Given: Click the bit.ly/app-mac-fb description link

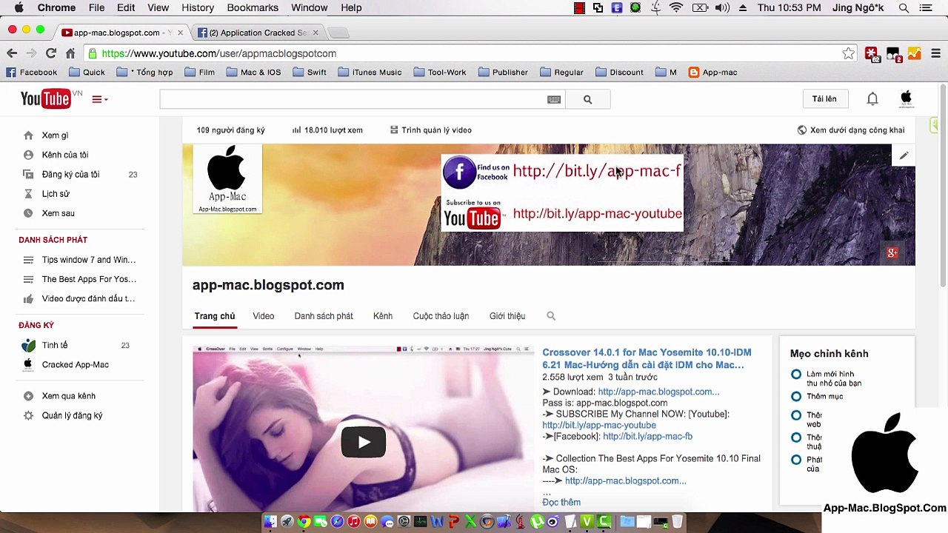Looking at the screenshot, I should tap(647, 436).
